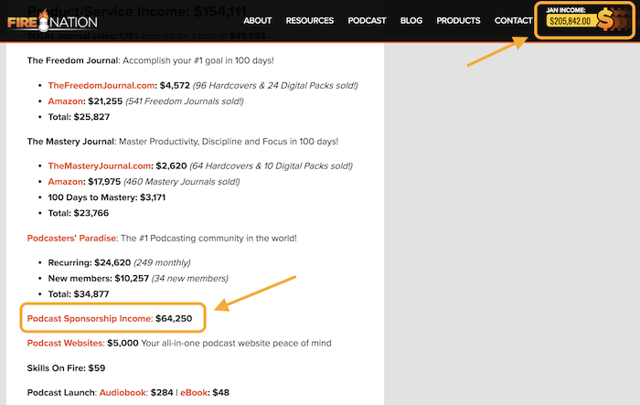The image size is (640, 405).
Task: Open the PRODUCTS nav item
Action: pyautogui.click(x=458, y=20)
